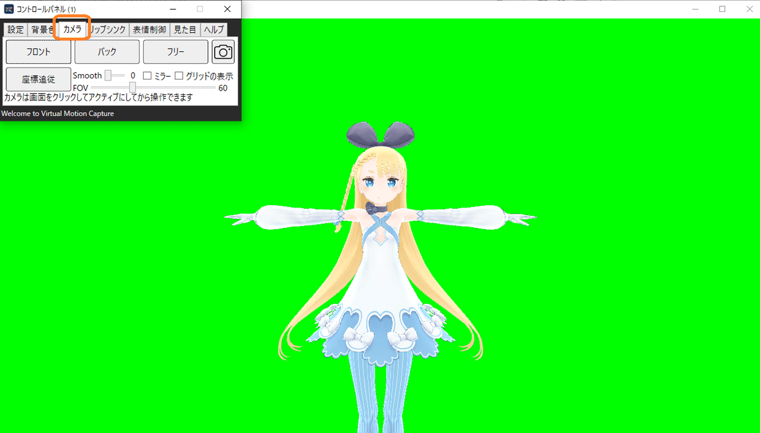The image size is (760, 433).
Task: Open the ヘルプ tab
Action: click(213, 29)
